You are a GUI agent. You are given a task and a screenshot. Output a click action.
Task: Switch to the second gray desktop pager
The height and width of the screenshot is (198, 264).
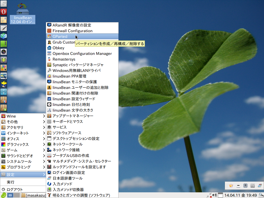coord(17,195)
